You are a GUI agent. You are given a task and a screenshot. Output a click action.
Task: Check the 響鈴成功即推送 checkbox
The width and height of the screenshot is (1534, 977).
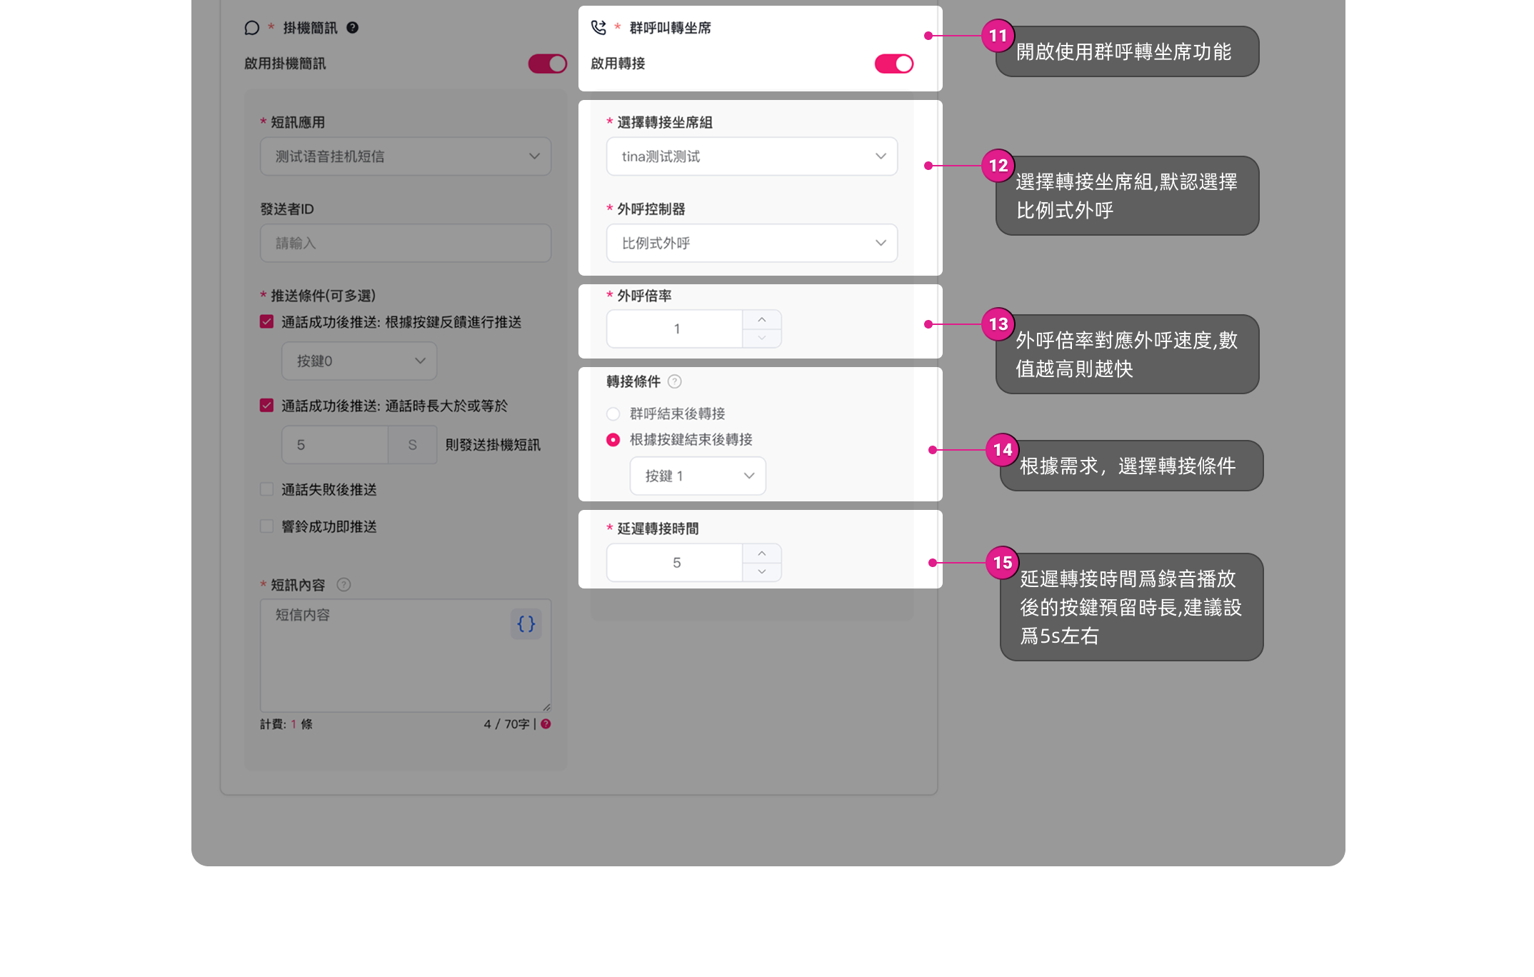pos(267,526)
